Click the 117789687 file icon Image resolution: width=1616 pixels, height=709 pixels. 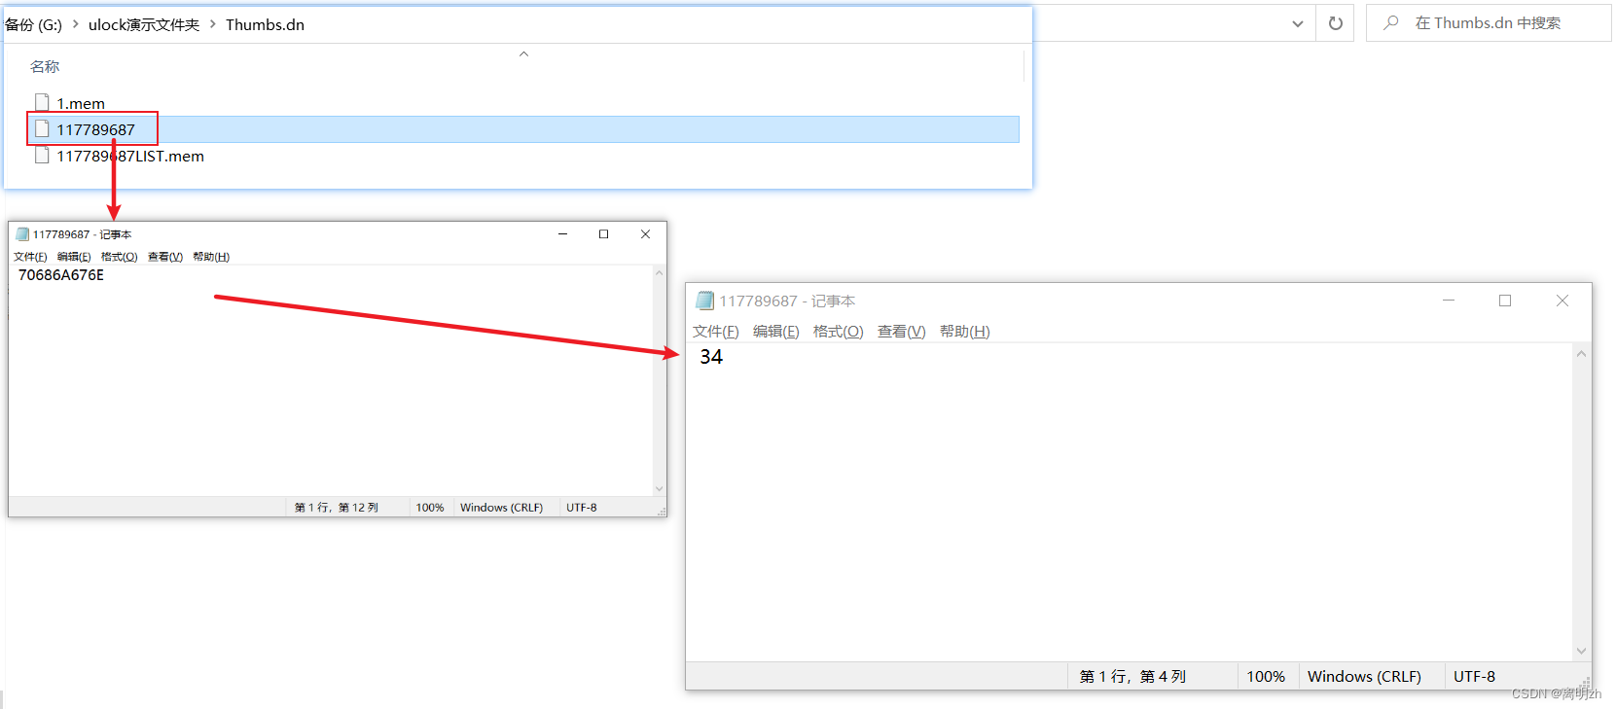(42, 128)
